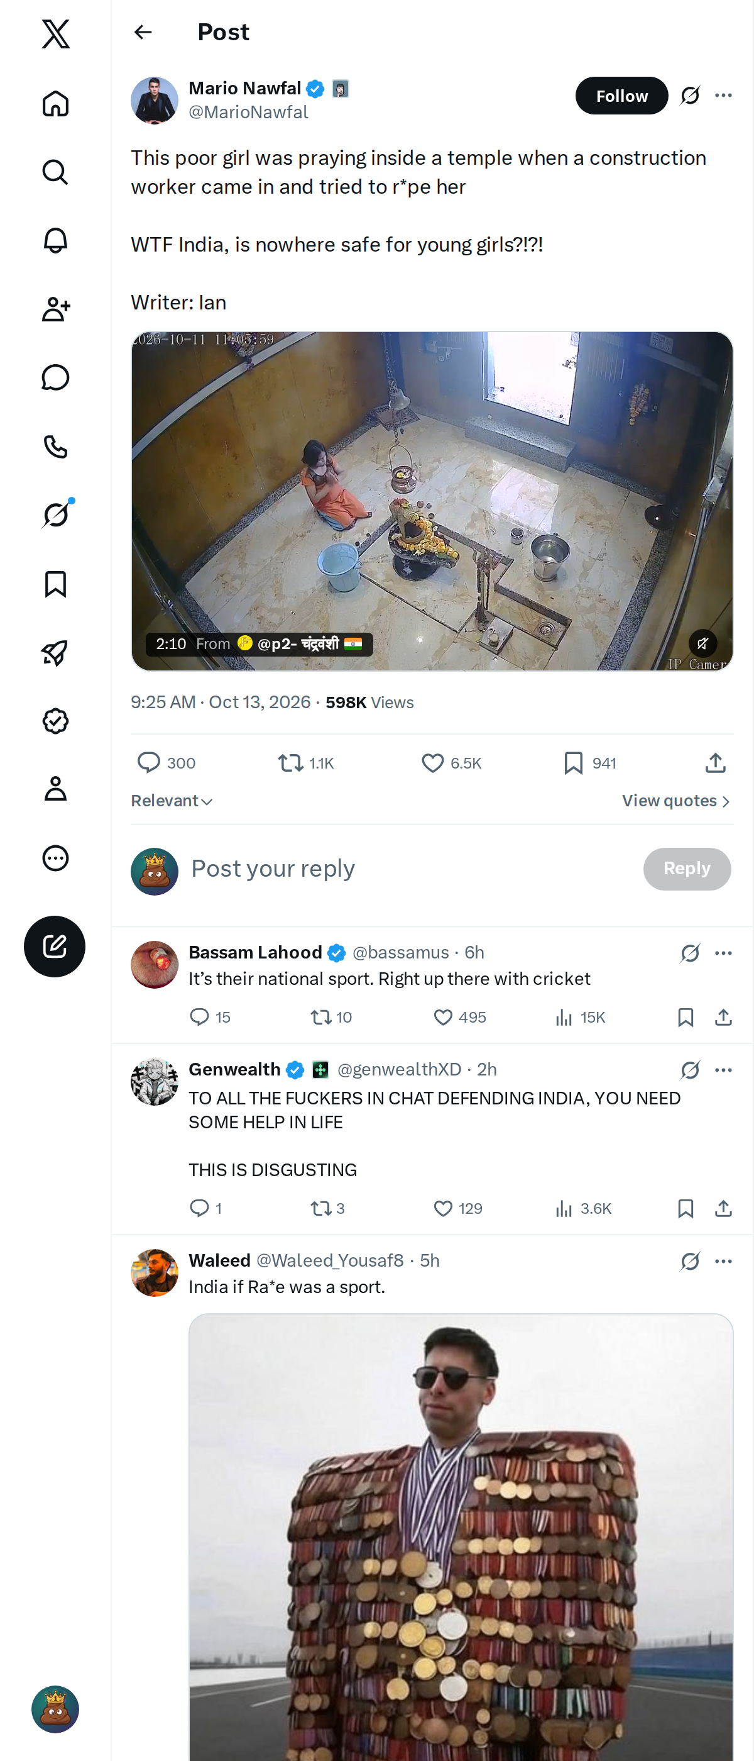Bookmark the main post with 941 saves
The width and height of the screenshot is (754, 1761).
590,763
